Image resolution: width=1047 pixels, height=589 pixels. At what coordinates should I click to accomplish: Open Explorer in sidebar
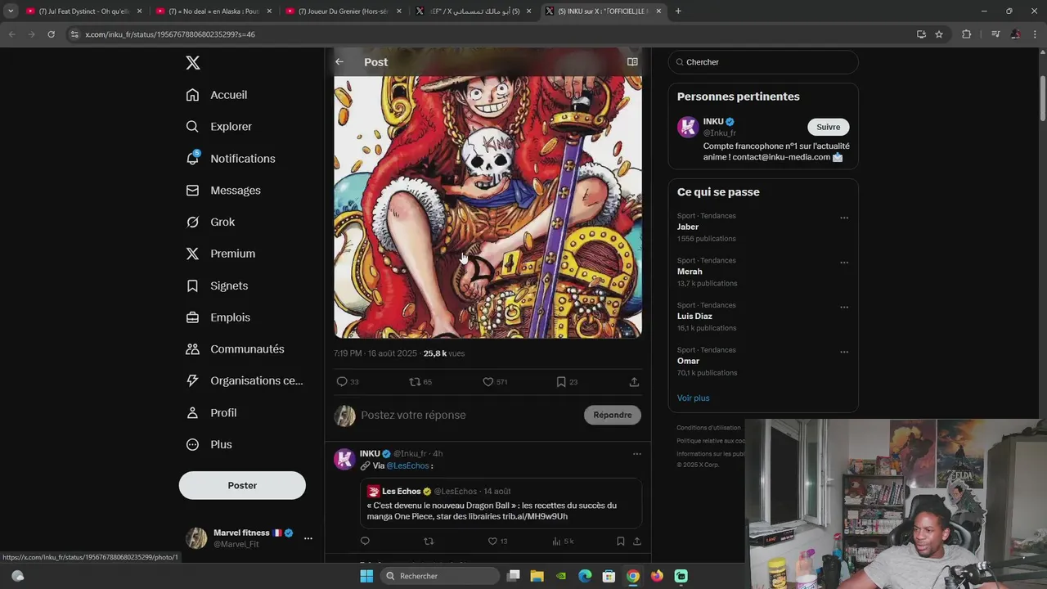point(219,127)
